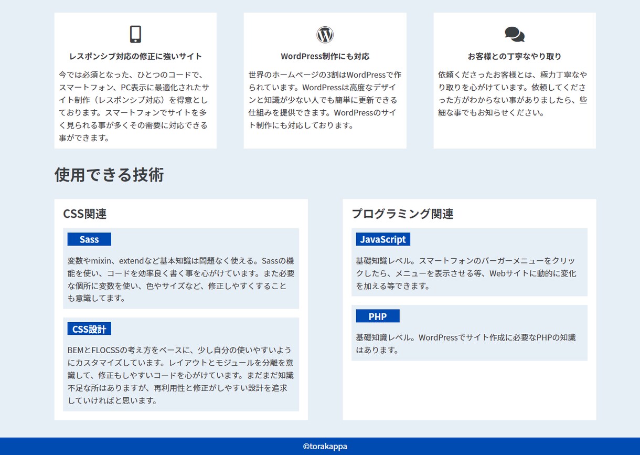Click the PHP label badge

378,316
